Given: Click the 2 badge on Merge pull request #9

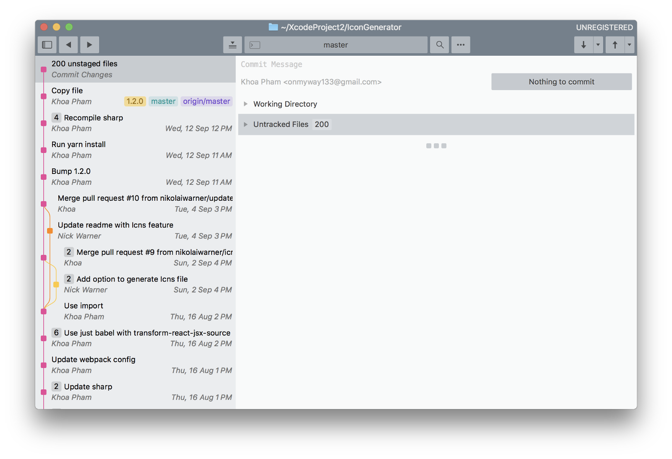Looking at the screenshot, I should pos(69,252).
